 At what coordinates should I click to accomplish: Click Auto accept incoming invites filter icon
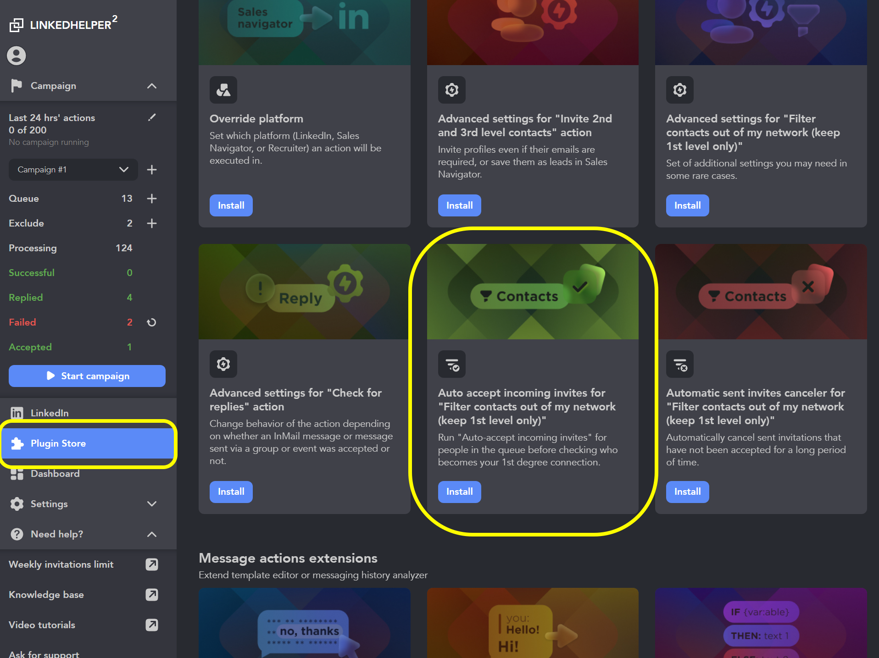(x=452, y=364)
